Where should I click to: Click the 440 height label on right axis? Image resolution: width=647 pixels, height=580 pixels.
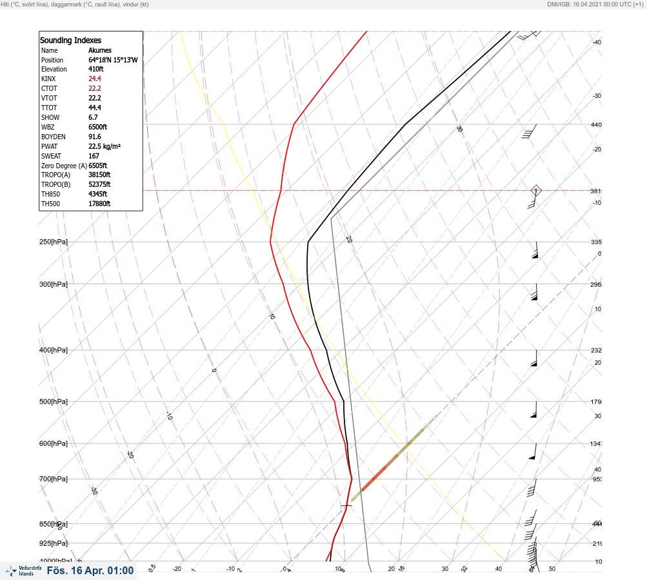coord(596,124)
